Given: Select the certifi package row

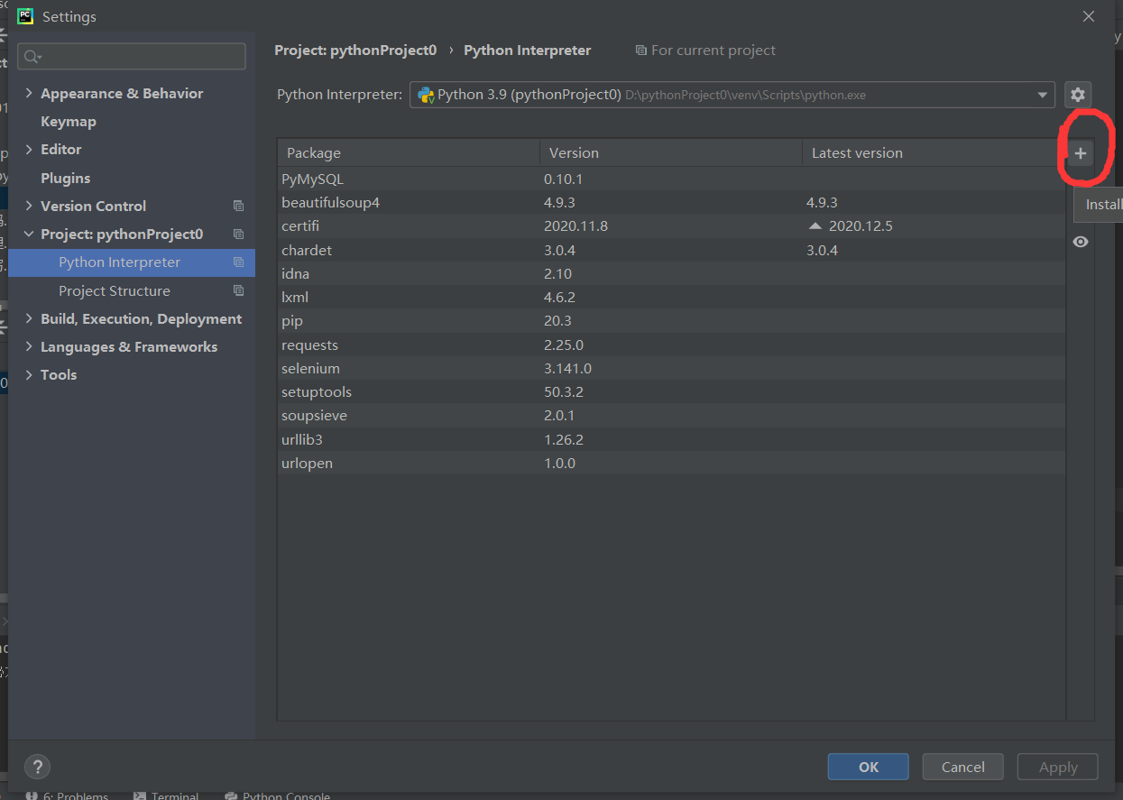Looking at the screenshot, I should tap(671, 225).
